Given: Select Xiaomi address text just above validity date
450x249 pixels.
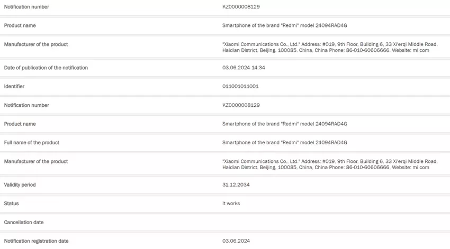Looking at the screenshot, I should click(x=329, y=164).
